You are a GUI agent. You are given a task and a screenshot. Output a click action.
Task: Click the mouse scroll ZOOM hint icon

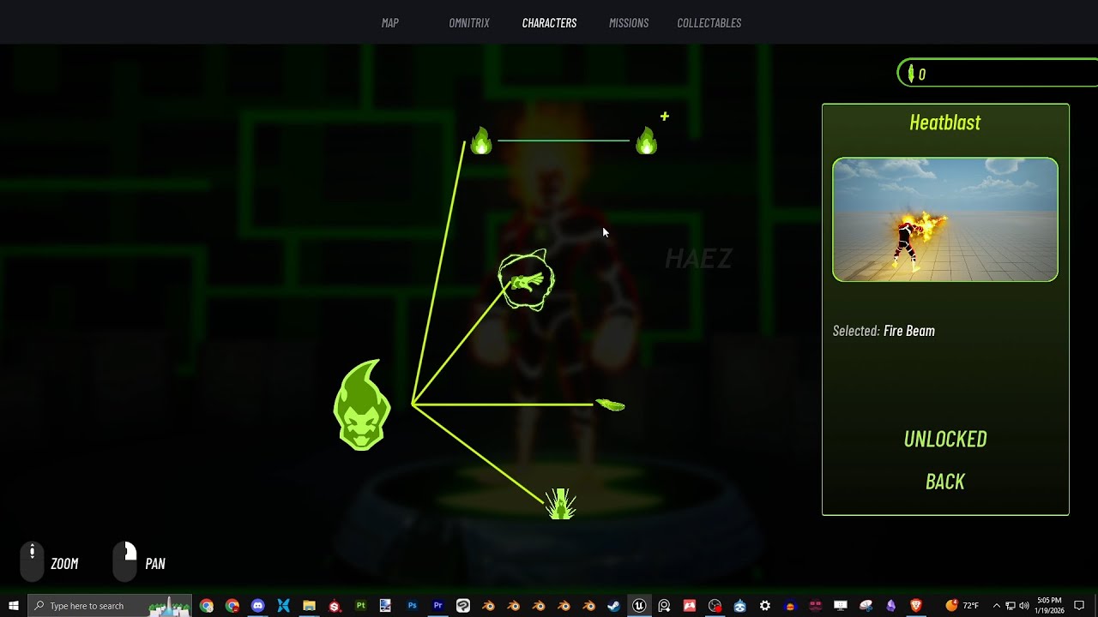[x=32, y=563]
